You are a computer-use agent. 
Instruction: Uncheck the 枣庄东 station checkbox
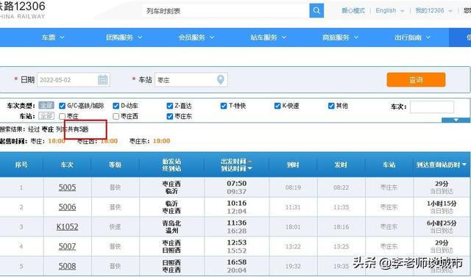point(170,116)
